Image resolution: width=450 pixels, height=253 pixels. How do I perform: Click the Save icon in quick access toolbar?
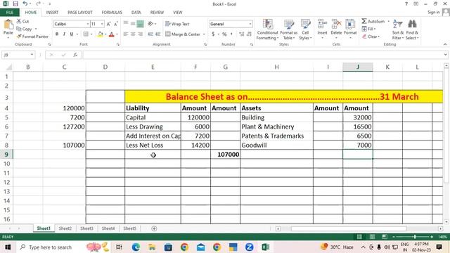15,4
